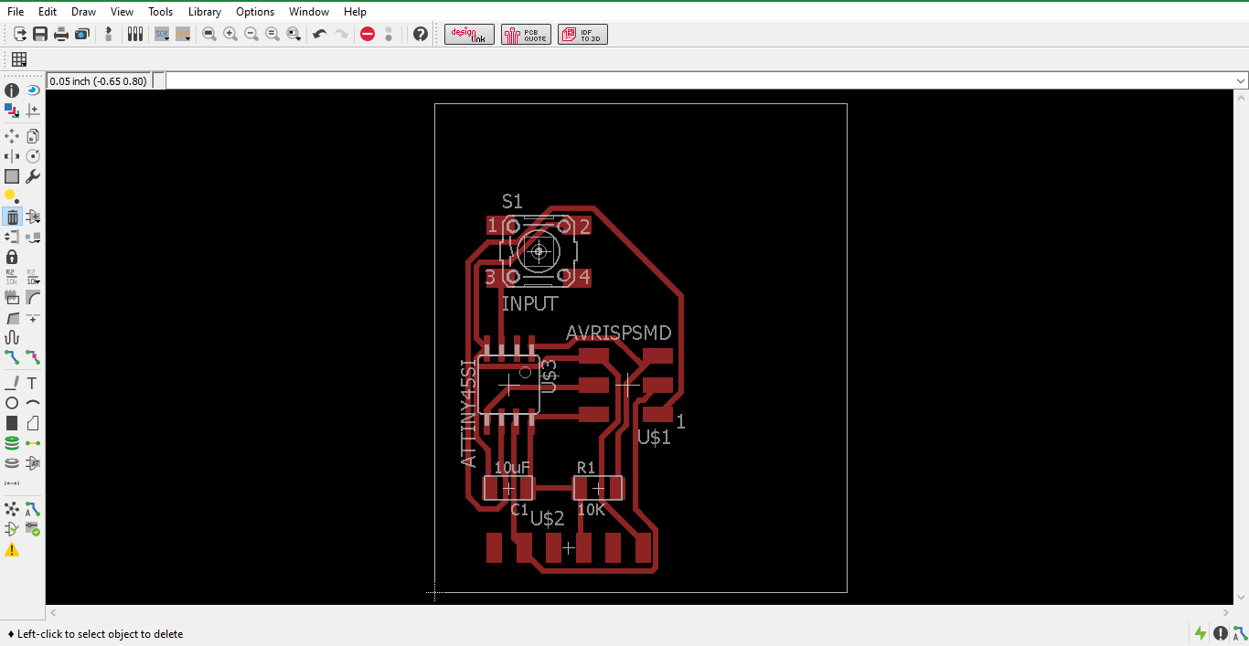Viewport: 1249px width, 646px height.
Task: Select the Rectangle tool
Action: [x=12, y=423]
